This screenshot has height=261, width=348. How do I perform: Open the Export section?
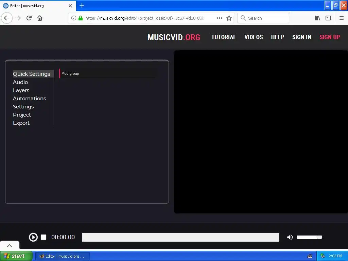click(21, 123)
